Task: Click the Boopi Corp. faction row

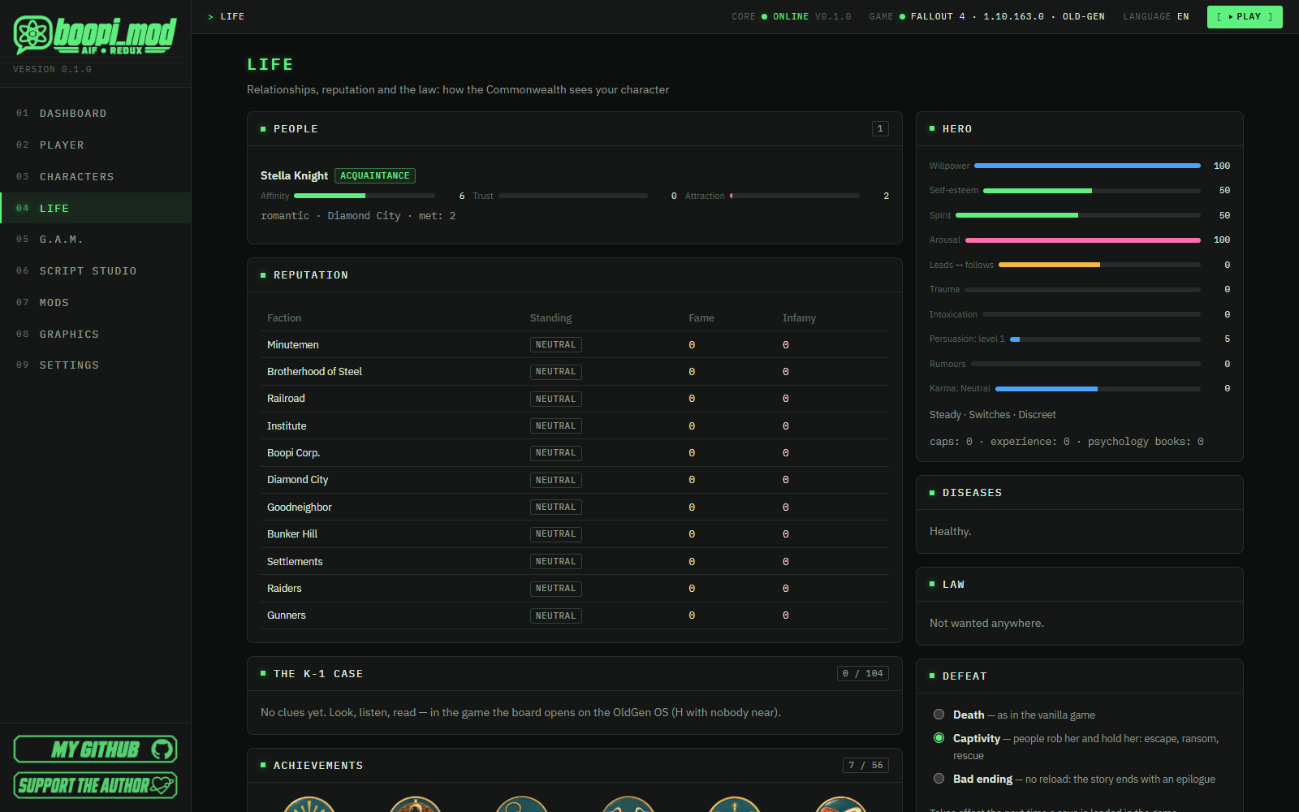Action: (575, 453)
